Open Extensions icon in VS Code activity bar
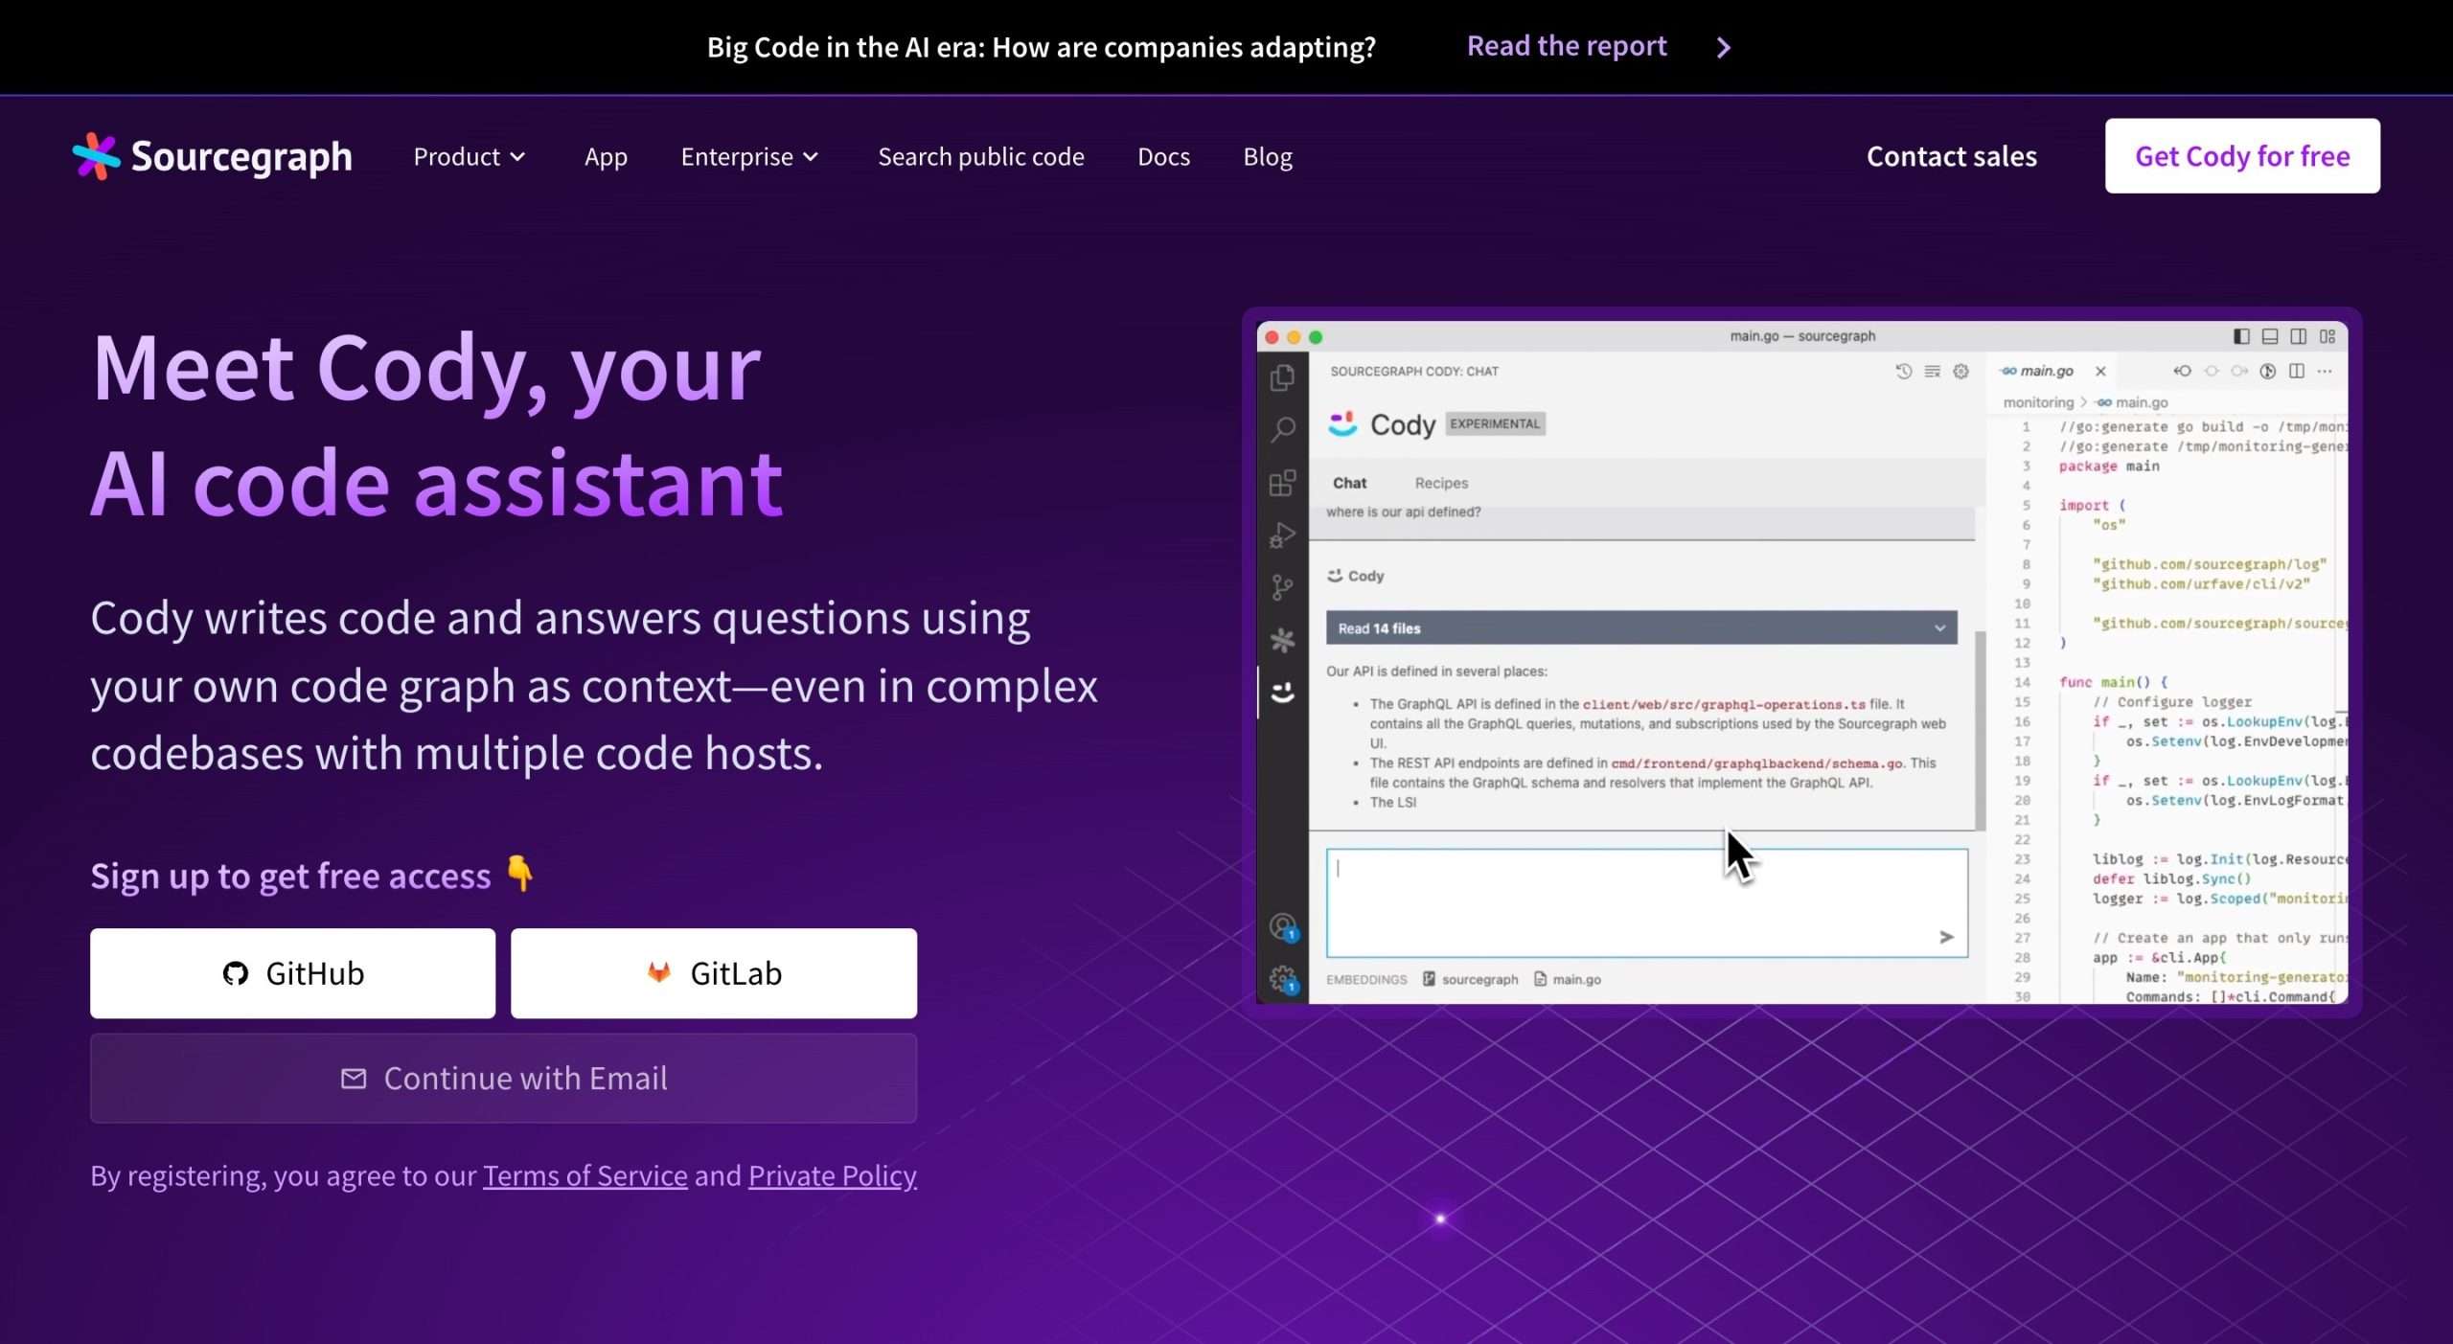 (x=1282, y=483)
